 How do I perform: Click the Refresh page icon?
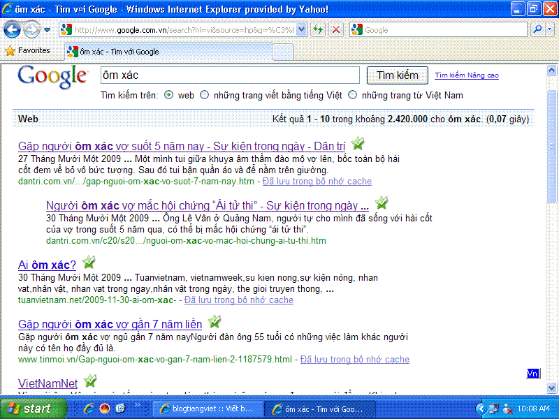pos(318,29)
